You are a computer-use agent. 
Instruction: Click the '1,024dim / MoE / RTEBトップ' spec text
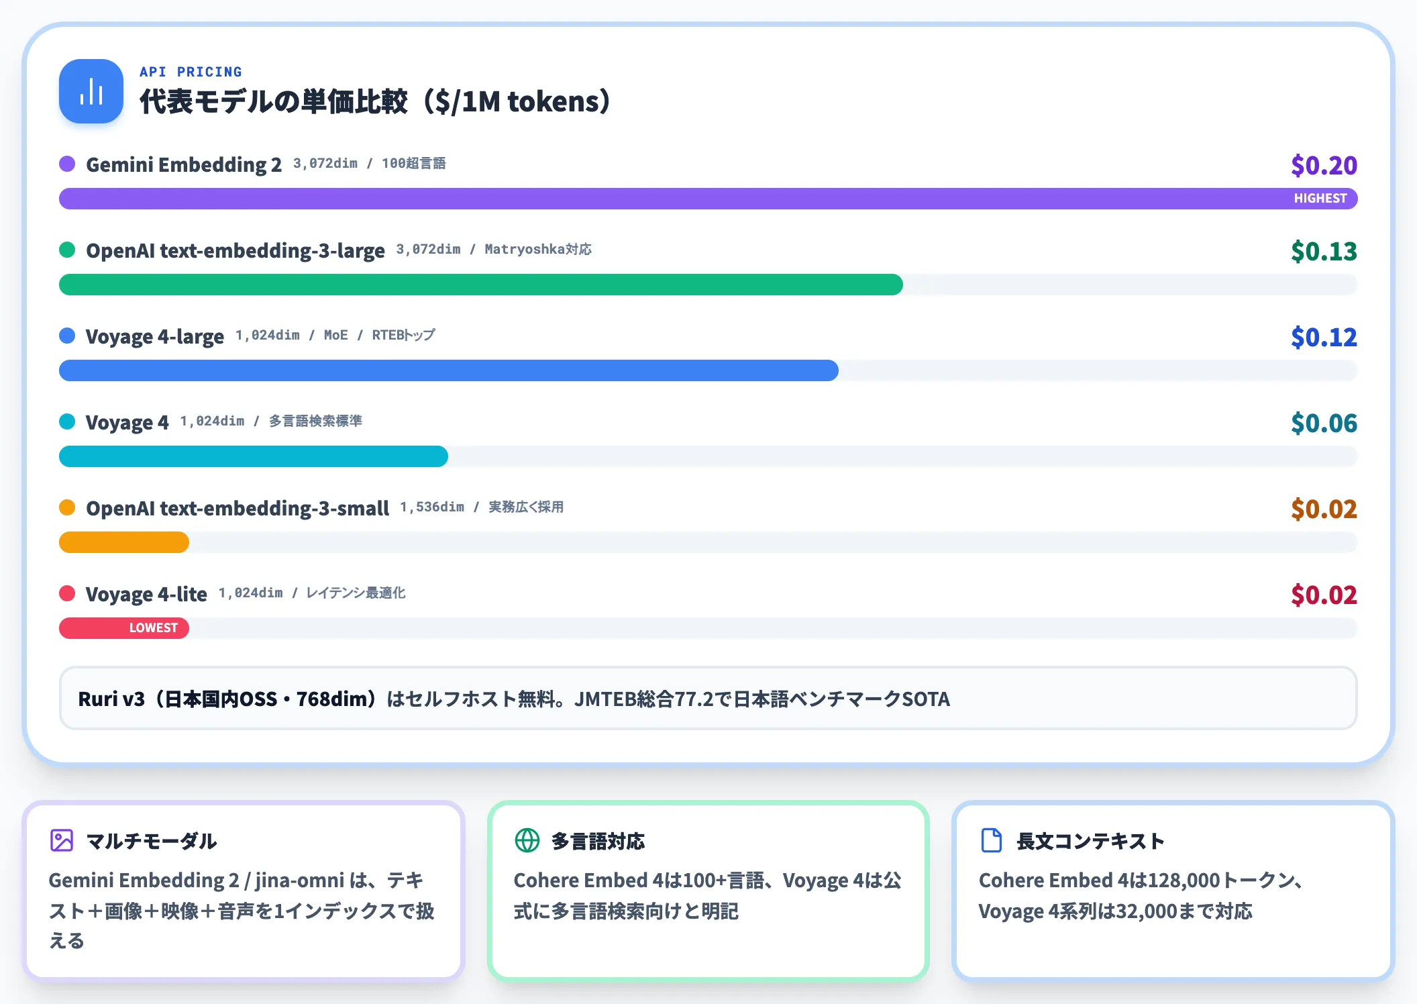tap(335, 335)
